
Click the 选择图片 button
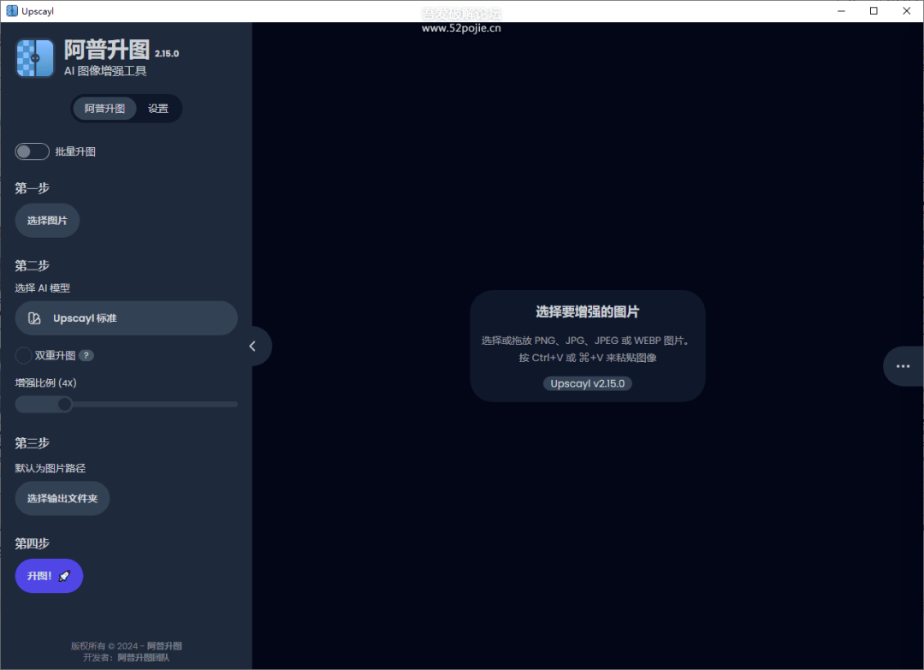(47, 221)
